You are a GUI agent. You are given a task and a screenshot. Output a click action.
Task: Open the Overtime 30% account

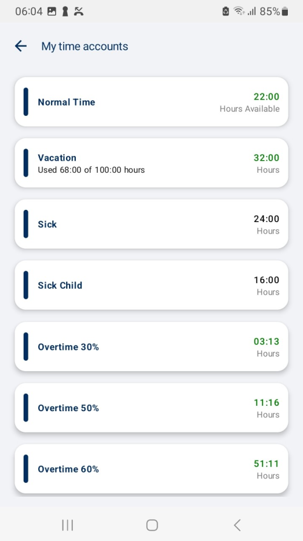point(151,346)
